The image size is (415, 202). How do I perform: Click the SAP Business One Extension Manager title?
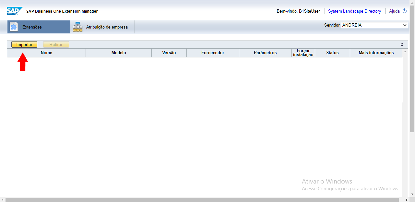click(x=62, y=11)
